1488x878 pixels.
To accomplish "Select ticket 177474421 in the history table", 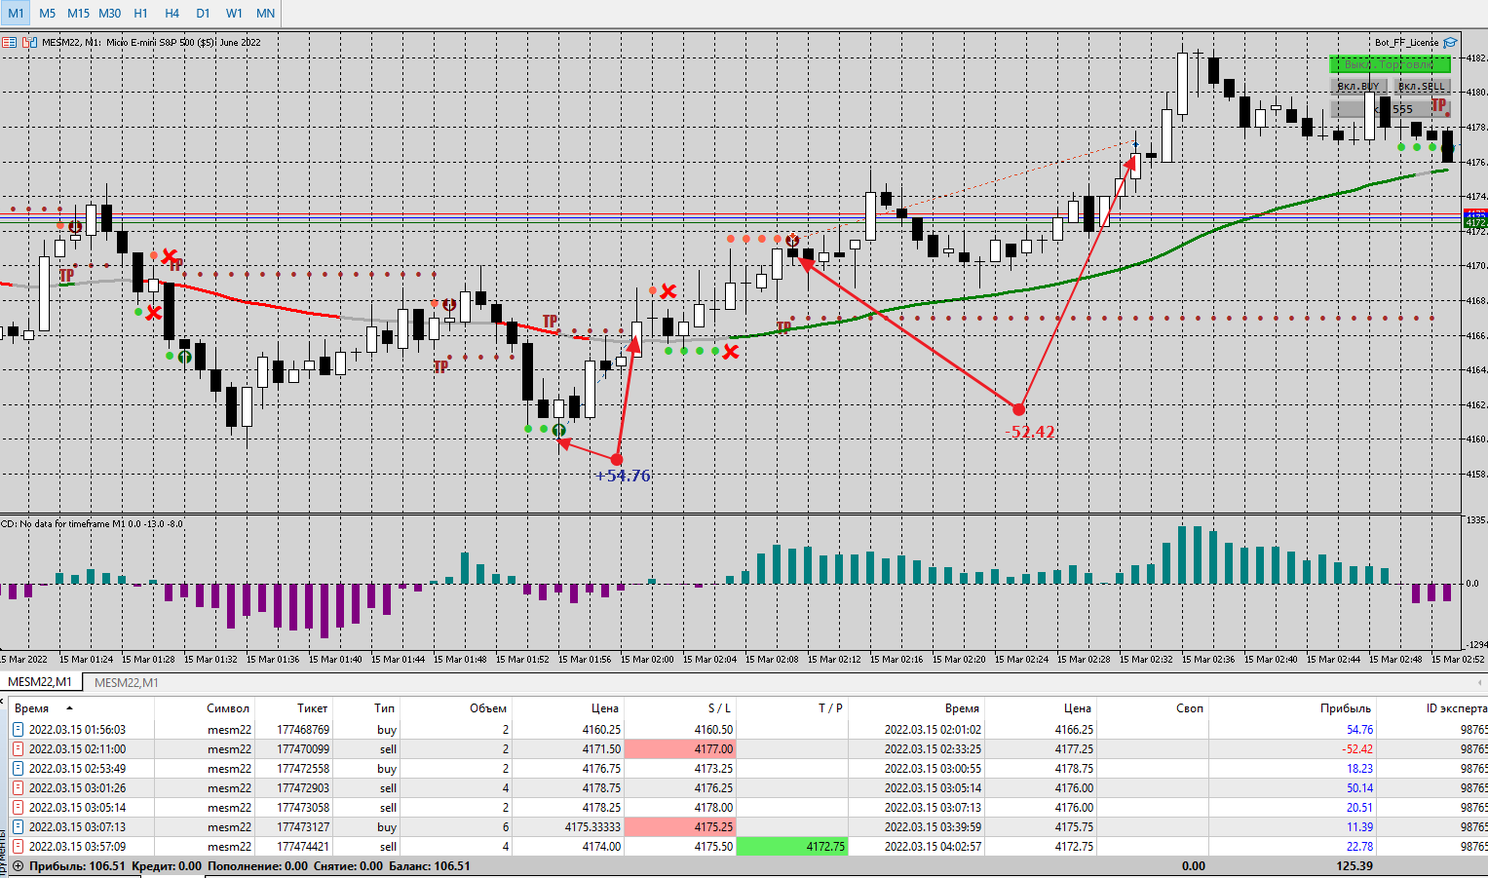I will [303, 847].
